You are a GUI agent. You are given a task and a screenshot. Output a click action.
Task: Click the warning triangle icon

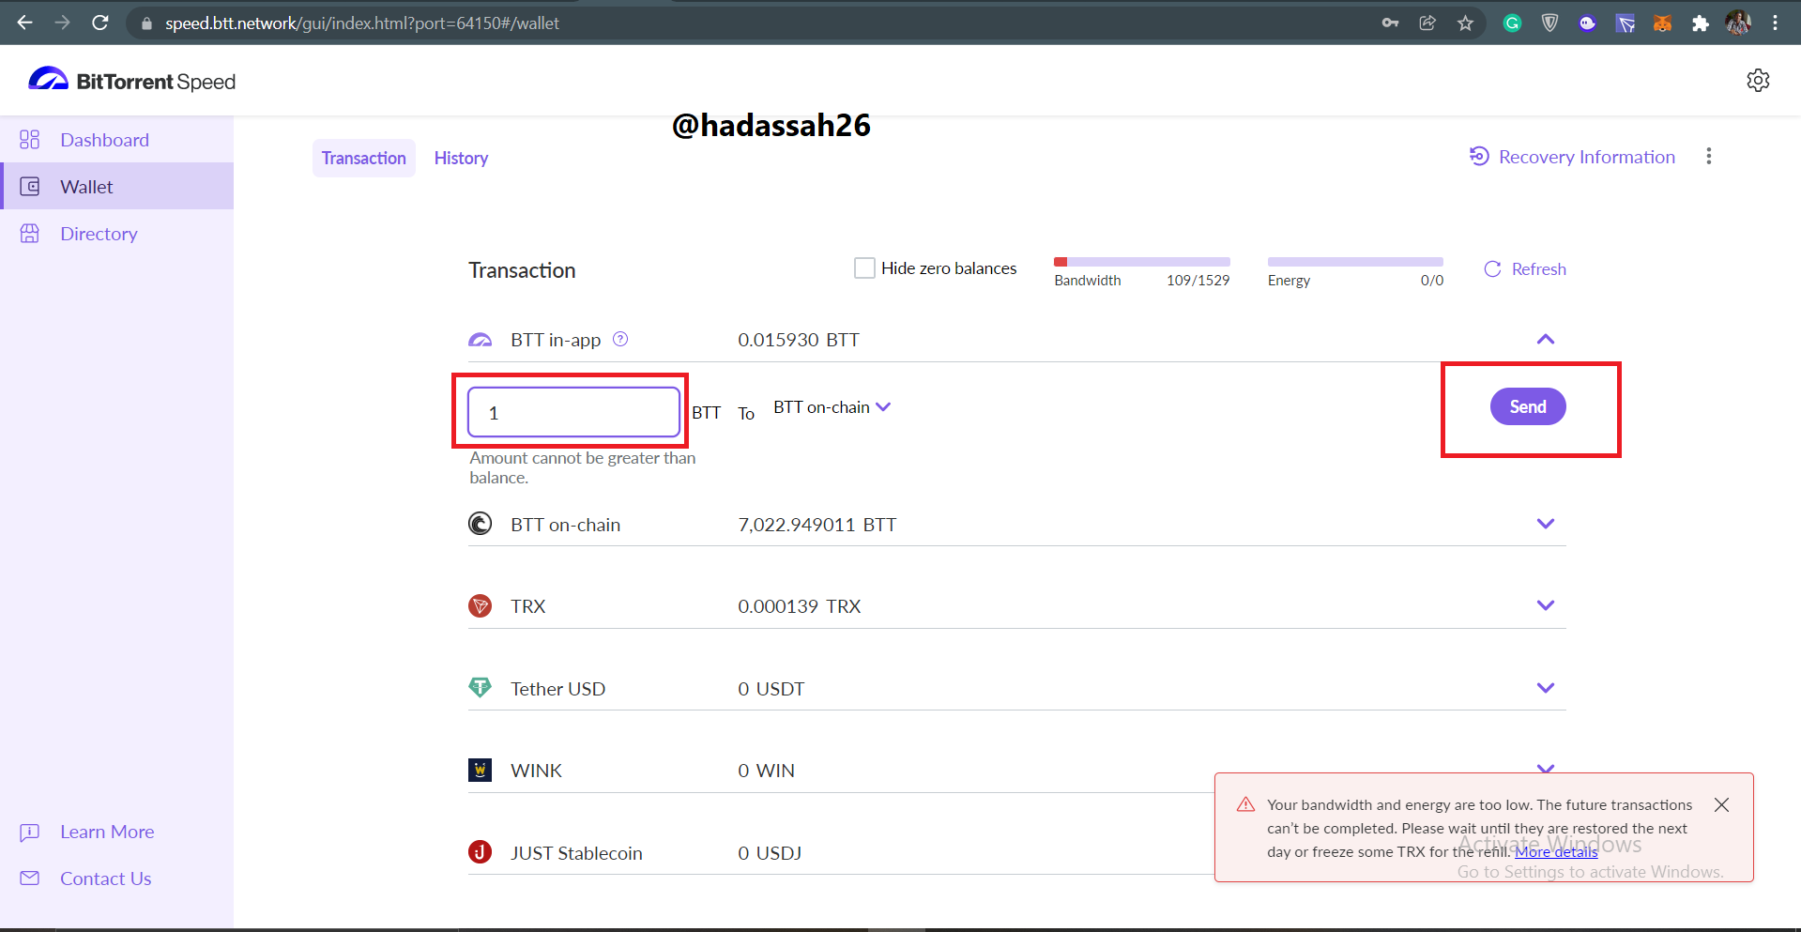[1245, 804]
